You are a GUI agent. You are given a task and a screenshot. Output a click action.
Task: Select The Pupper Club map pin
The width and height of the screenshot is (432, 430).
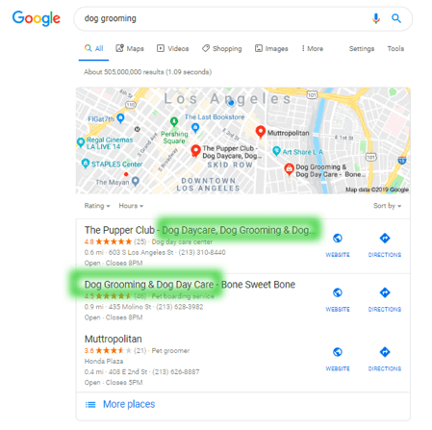[x=195, y=151]
